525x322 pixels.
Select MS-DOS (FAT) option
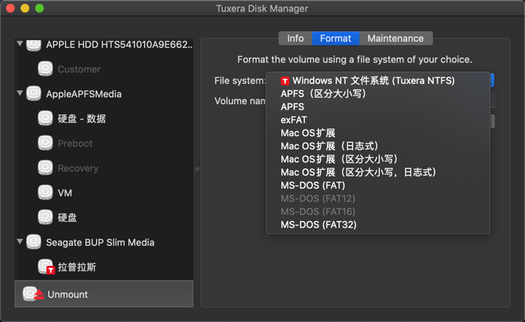pos(378,185)
